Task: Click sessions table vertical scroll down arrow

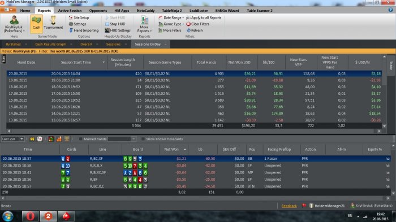Action: [x=384, y=126]
